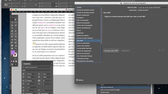The width and height of the screenshot is (168, 94).
Task: Select the Gradient Swatch tool
Action: point(12,43)
